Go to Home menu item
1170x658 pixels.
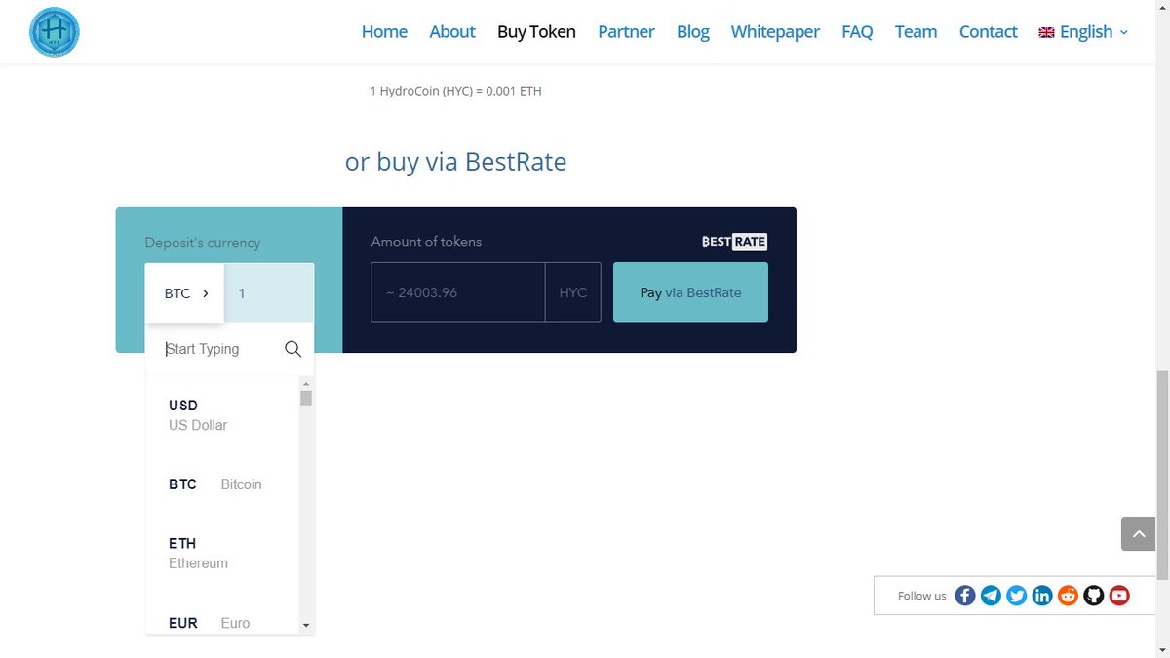tap(384, 32)
